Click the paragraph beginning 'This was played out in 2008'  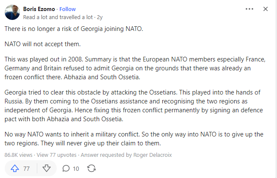[x=135, y=68]
